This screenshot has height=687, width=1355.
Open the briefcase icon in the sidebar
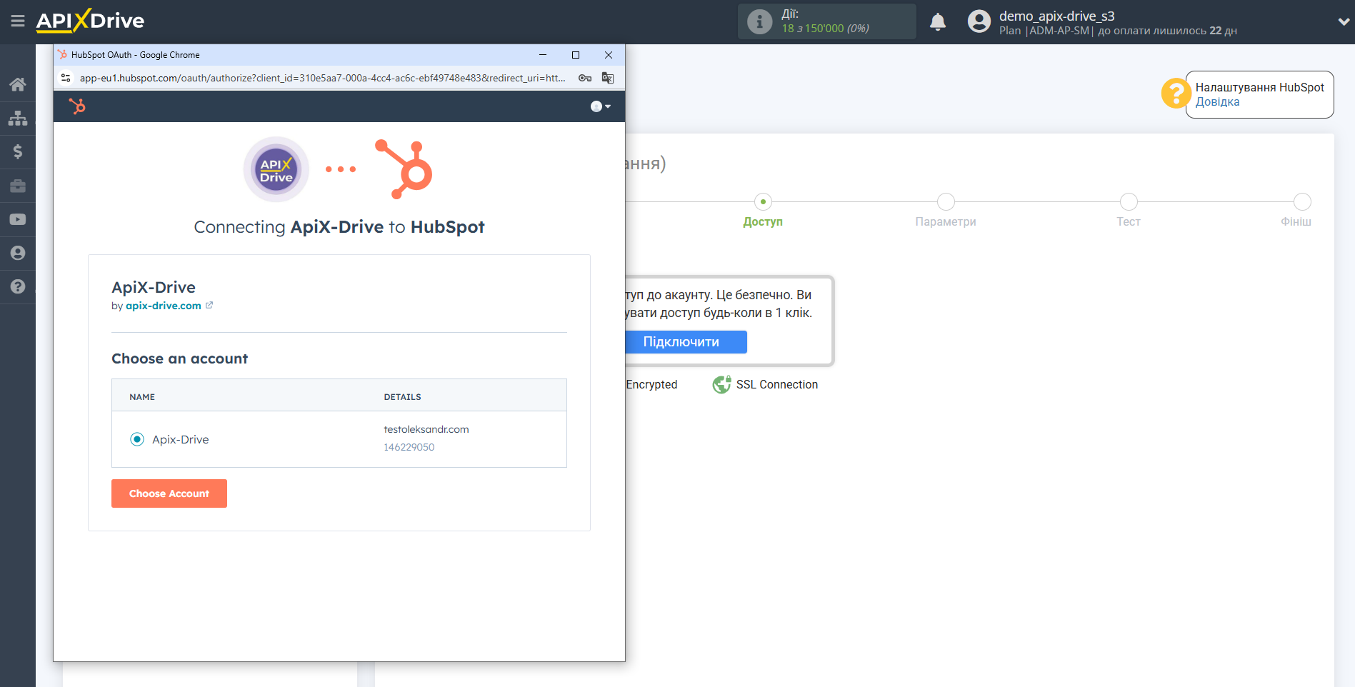[18, 186]
